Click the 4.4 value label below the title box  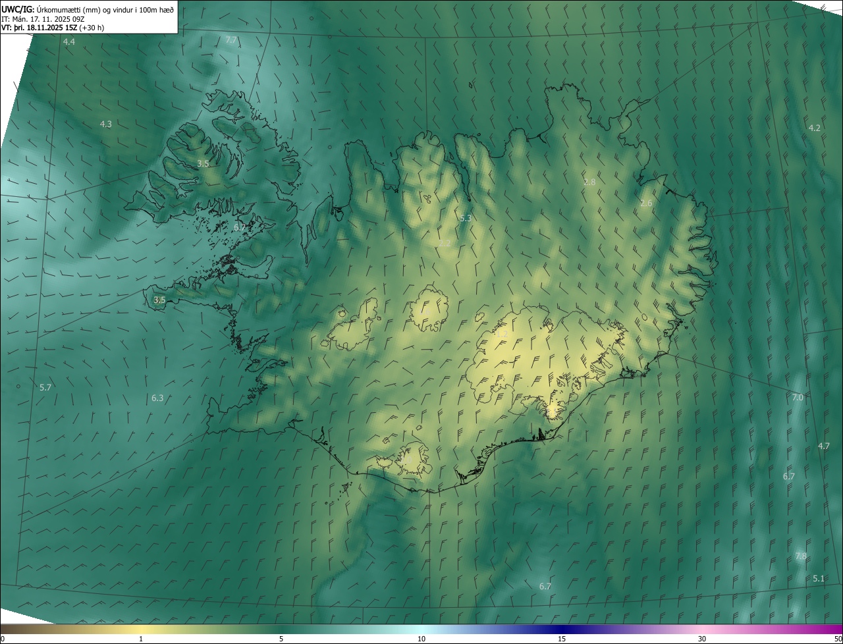click(68, 42)
